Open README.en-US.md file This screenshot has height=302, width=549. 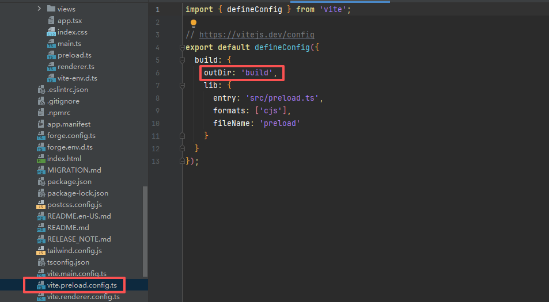point(79,216)
